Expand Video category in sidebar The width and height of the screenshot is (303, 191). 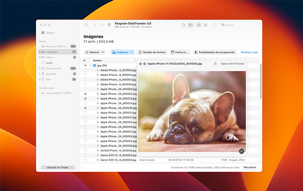(x=40, y=57)
